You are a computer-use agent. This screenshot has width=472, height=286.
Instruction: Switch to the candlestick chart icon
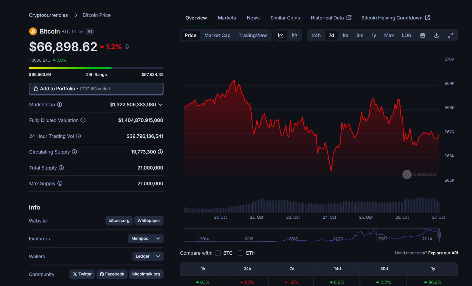[295, 35]
